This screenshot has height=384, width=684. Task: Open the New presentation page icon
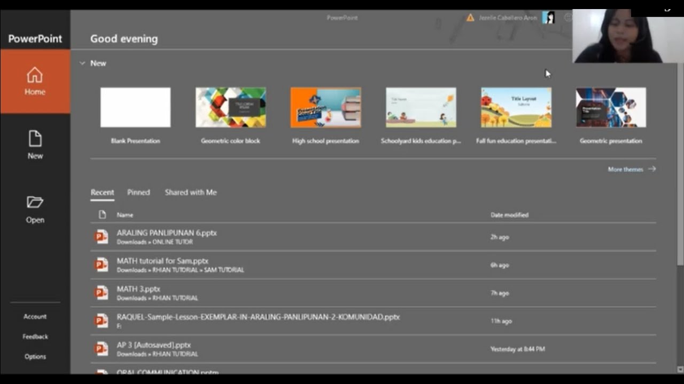click(35, 139)
